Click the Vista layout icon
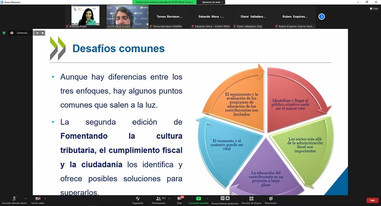This screenshot has height=206, width=381. coord(371,9)
